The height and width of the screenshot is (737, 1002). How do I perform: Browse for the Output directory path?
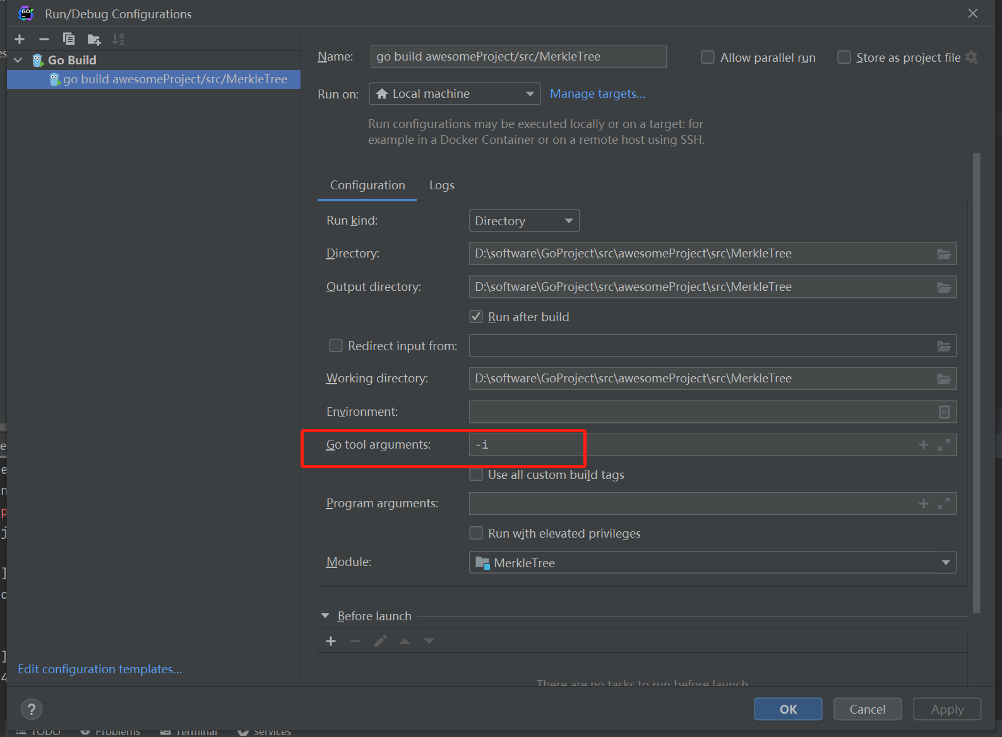tap(944, 287)
